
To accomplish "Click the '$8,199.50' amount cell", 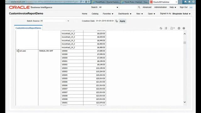I will 95,61.
